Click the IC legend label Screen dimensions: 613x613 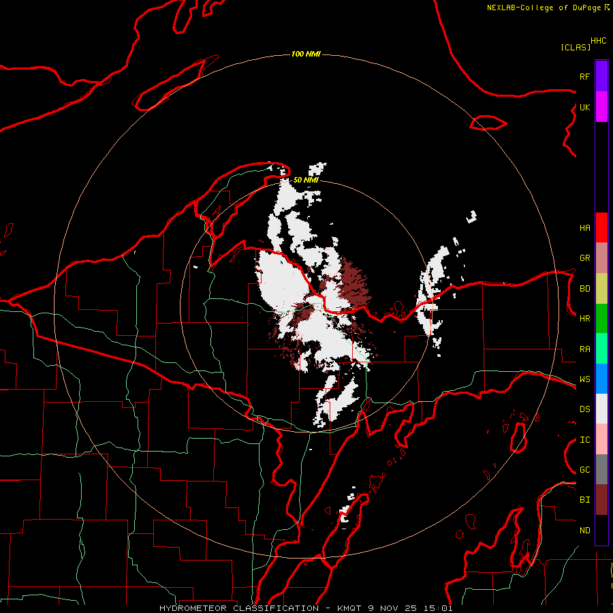click(x=584, y=440)
